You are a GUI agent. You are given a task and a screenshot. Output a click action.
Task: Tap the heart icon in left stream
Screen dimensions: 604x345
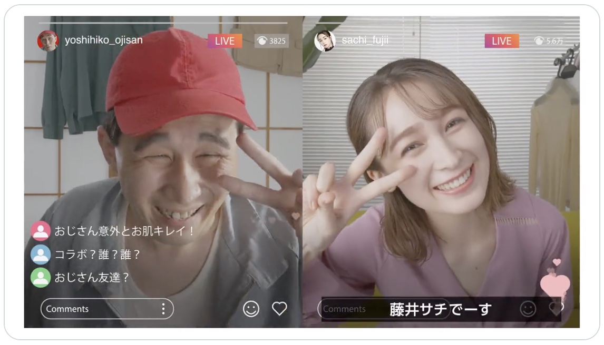[x=280, y=308]
